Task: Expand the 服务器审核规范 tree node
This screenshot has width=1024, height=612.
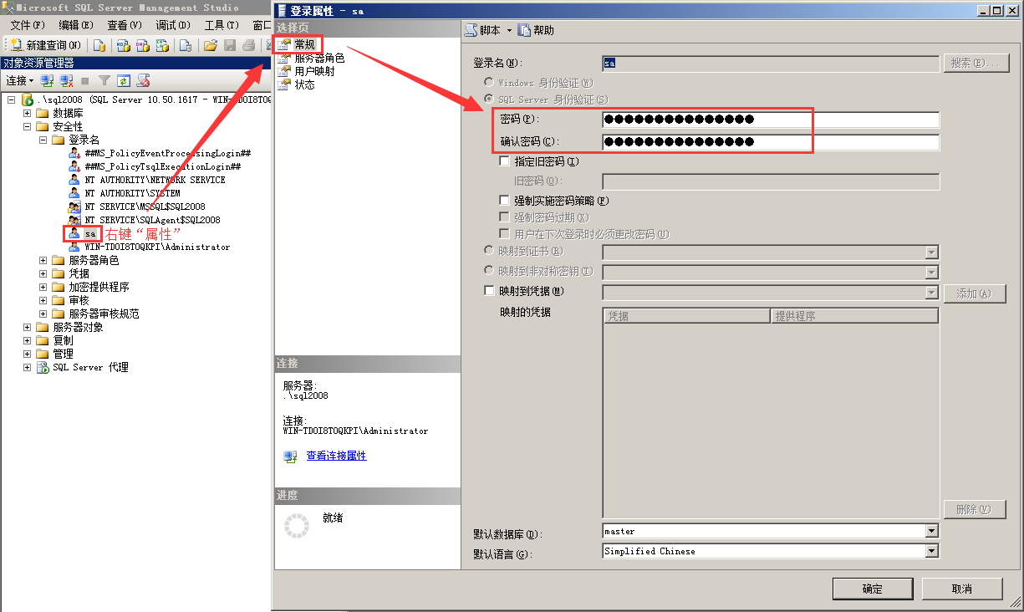Action: tap(43, 314)
